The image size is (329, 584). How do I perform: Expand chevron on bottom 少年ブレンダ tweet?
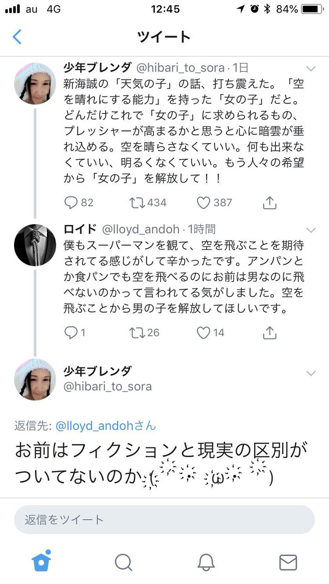tap(311, 373)
